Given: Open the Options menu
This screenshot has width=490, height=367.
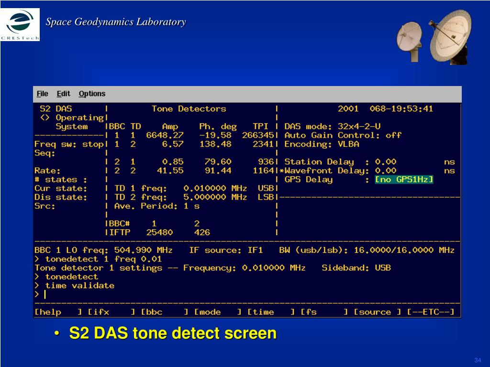Looking at the screenshot, I should pyautogui.click(x=92, y=94).
